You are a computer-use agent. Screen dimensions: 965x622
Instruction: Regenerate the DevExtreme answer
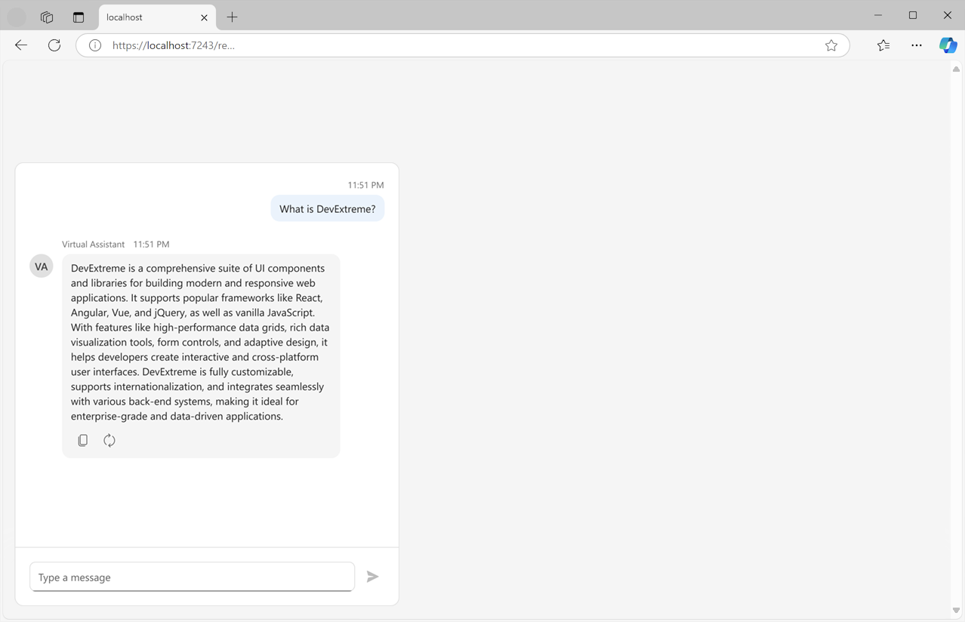pos(109,440)
